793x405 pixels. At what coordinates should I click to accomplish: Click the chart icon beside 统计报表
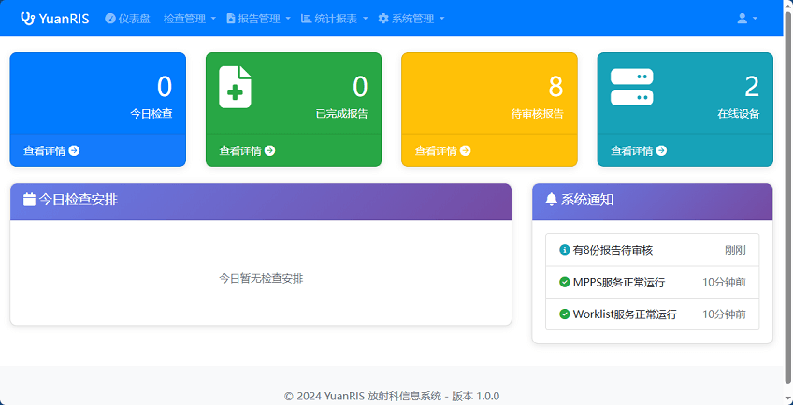tap(306, 19)
